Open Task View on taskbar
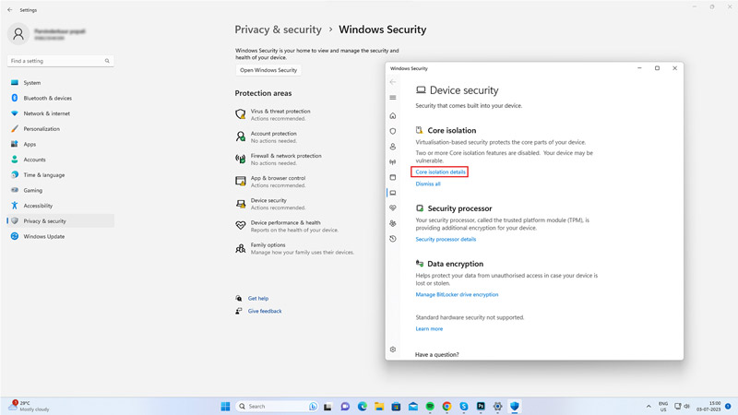 pyautogui.click(x=328, y=406)
